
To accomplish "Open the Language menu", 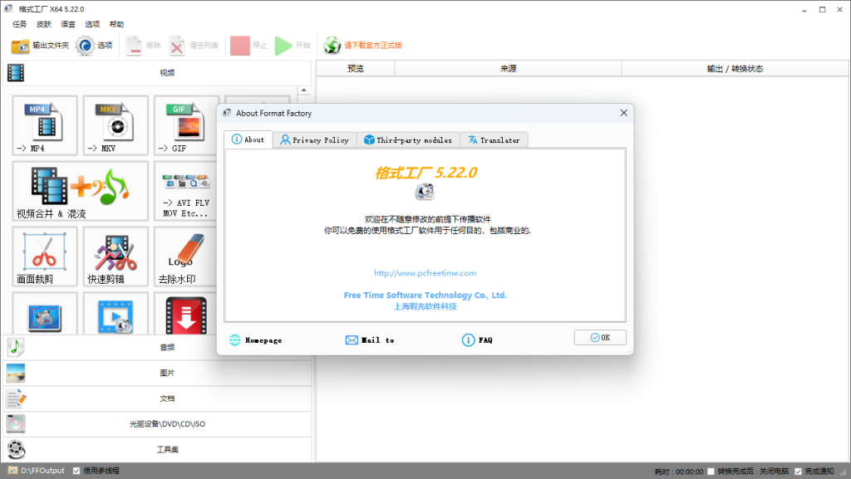I will pos(68,24).
